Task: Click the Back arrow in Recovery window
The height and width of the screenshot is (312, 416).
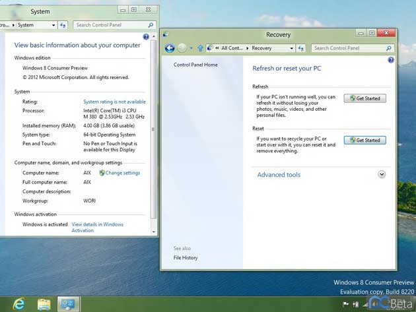Action: (x=170, y=48)
